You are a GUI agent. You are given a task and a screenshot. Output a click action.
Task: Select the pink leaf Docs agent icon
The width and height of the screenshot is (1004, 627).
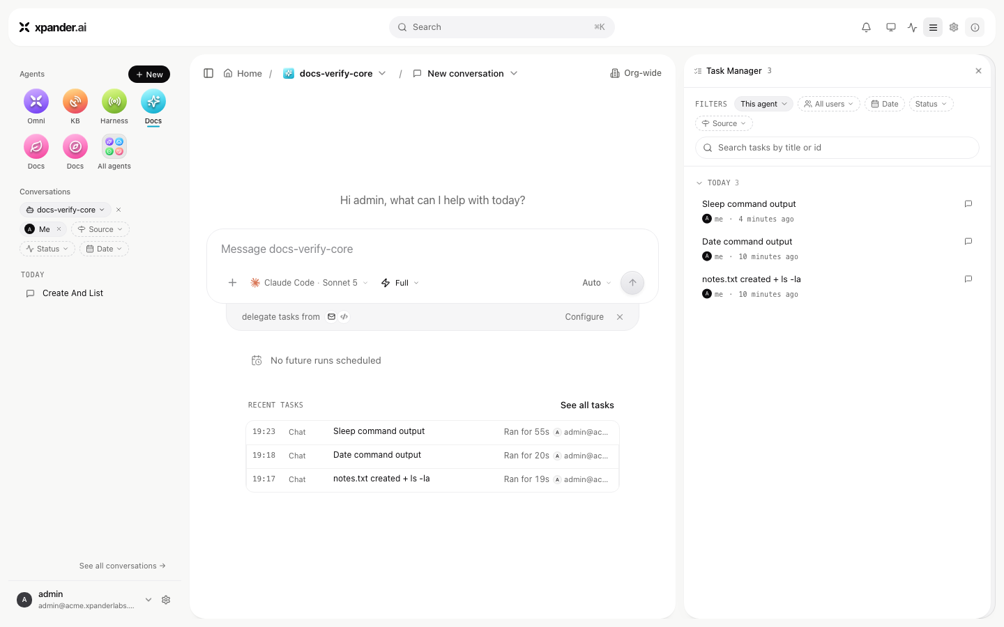(36, 147)
